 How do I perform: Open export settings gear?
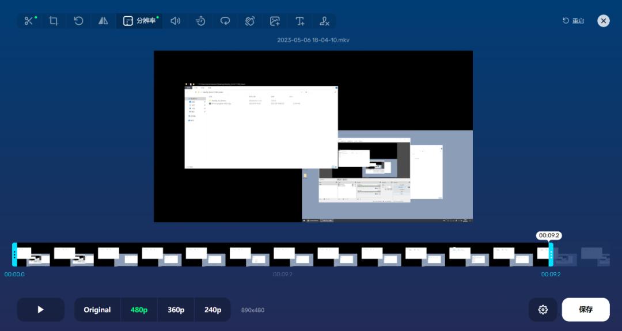[x=543, y=310]
